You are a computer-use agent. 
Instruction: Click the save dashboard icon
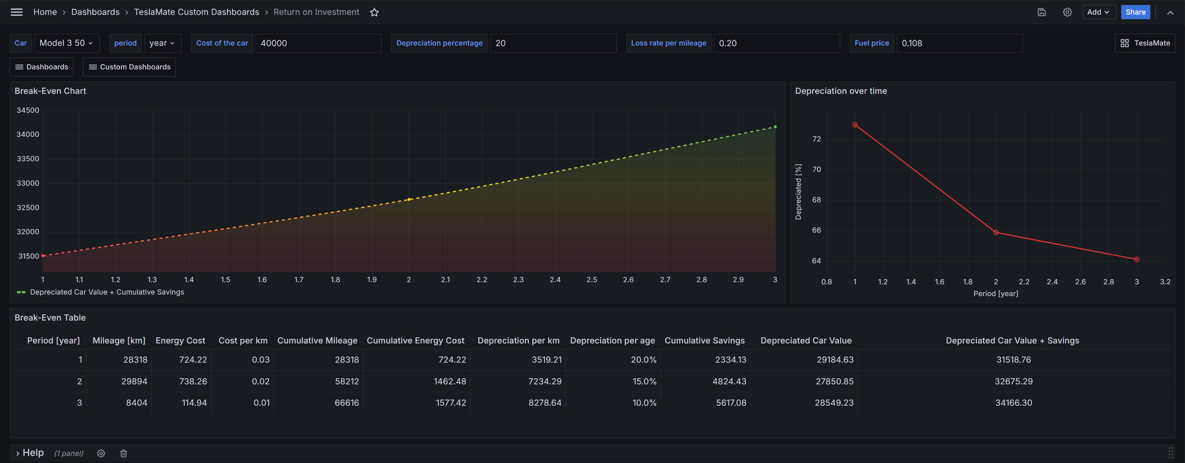[x=1041, y=12]
